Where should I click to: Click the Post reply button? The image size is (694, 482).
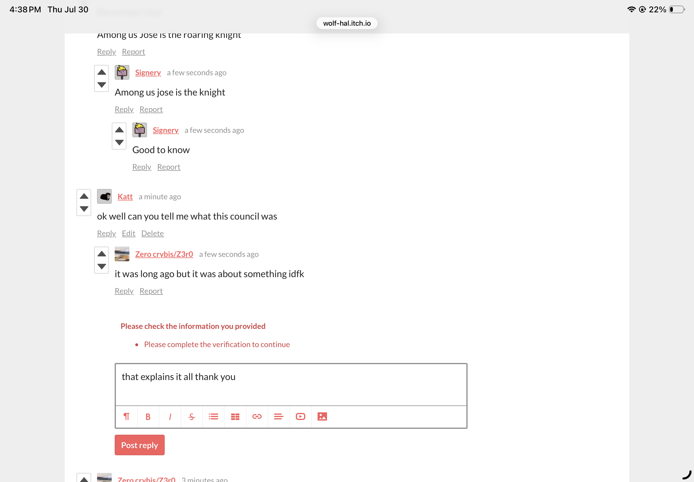coord(140,445)
